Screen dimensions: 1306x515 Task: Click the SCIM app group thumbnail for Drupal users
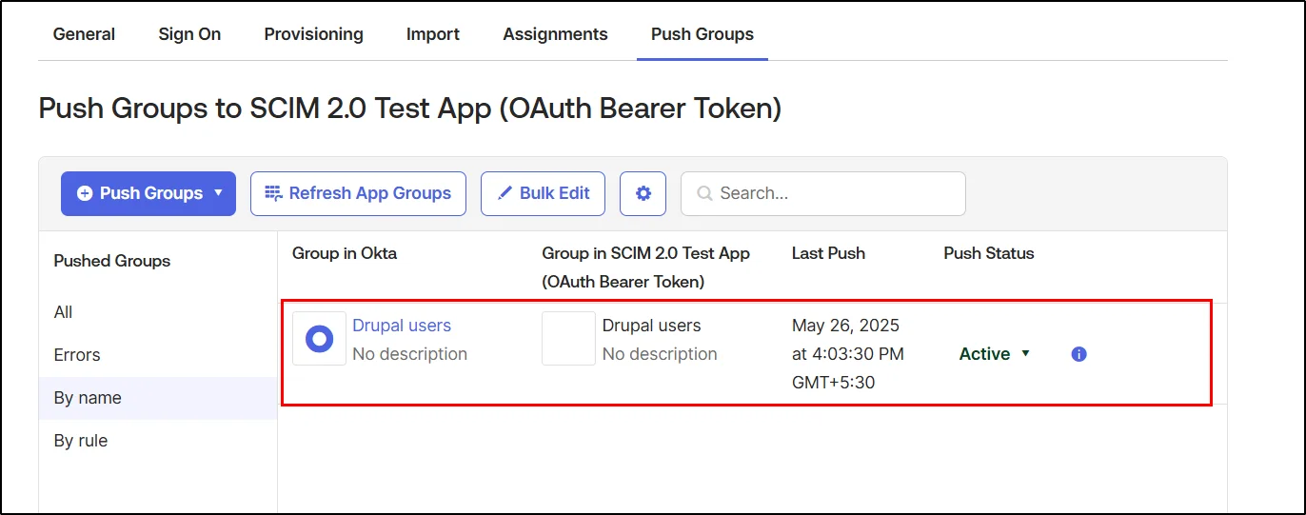click(568, 338)
